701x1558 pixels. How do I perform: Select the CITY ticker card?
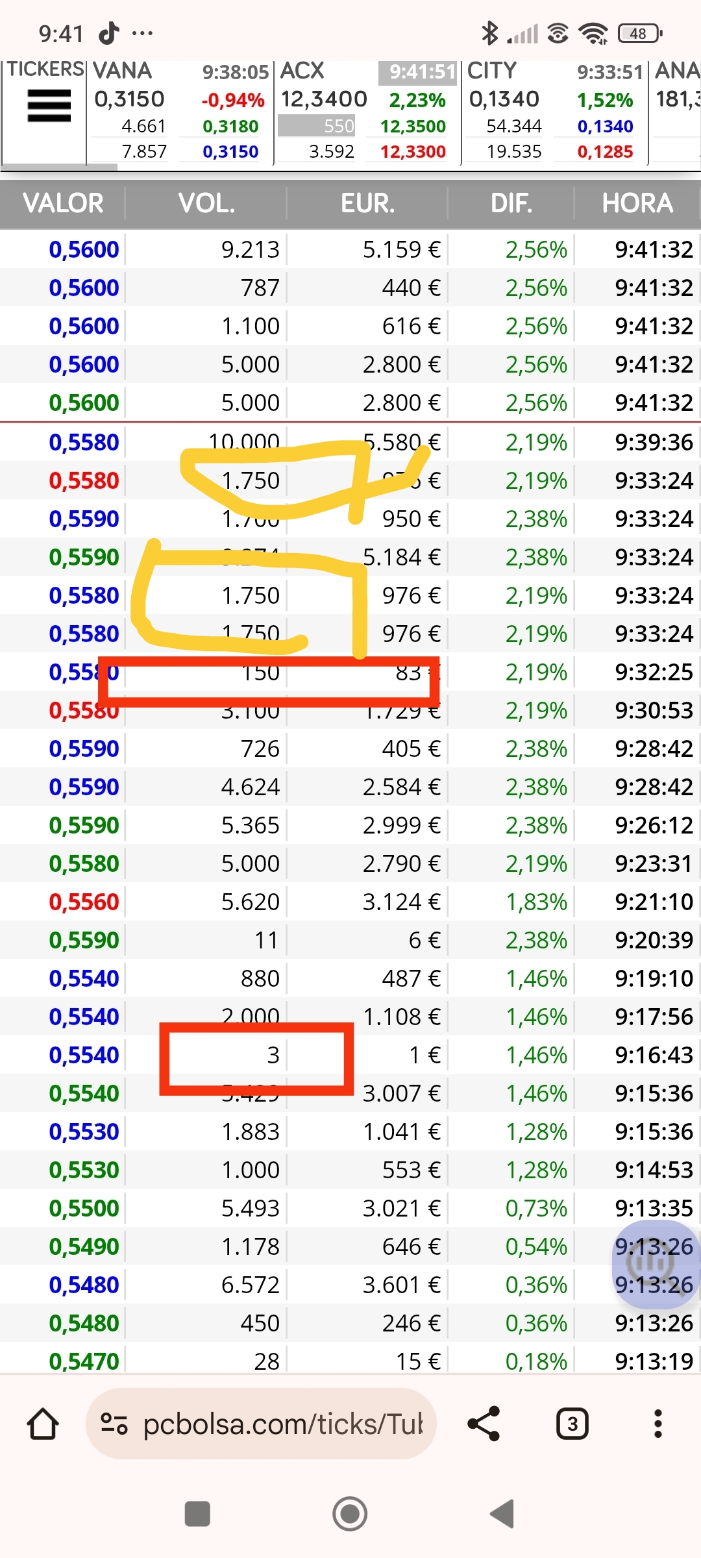[555, 112]
